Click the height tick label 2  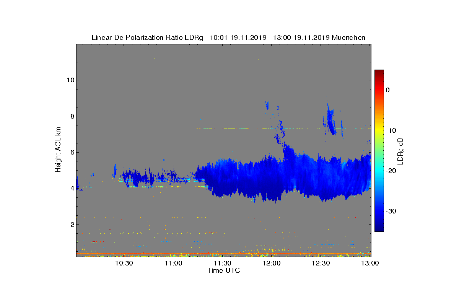coord(72,224)
